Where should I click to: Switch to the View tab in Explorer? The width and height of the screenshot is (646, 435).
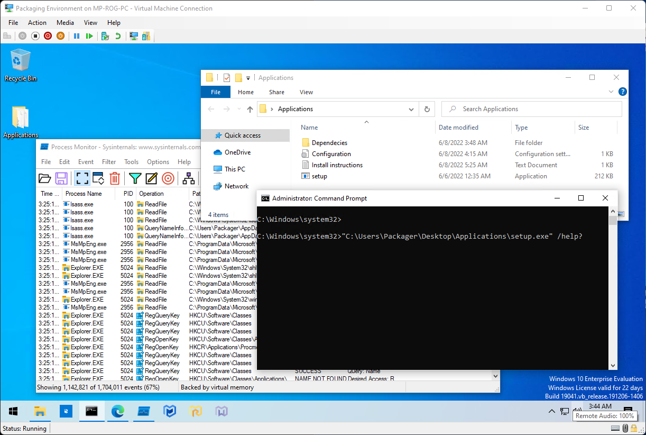click(x=306, y=92)
